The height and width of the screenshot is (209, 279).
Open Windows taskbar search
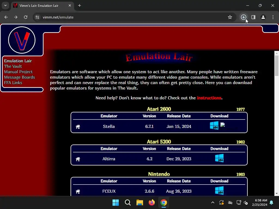pyautogui.click(x=128, y=202)
